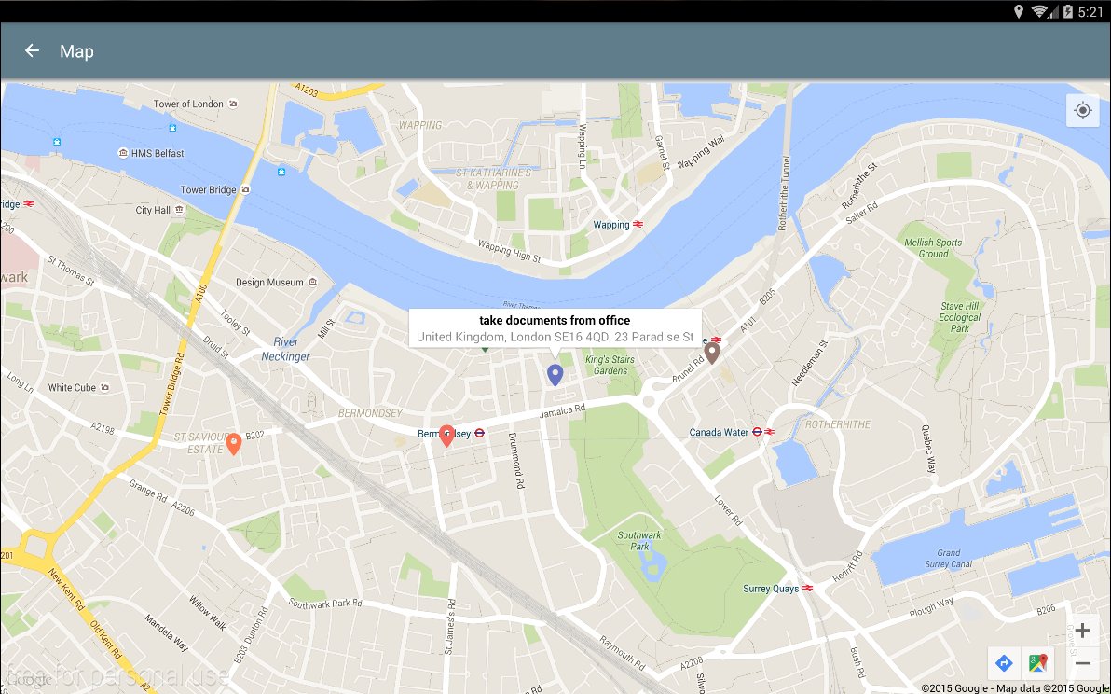This screenshot has height=694, width=1111.
Task: Open location in Google Maps app
Action: (1036, 663)
